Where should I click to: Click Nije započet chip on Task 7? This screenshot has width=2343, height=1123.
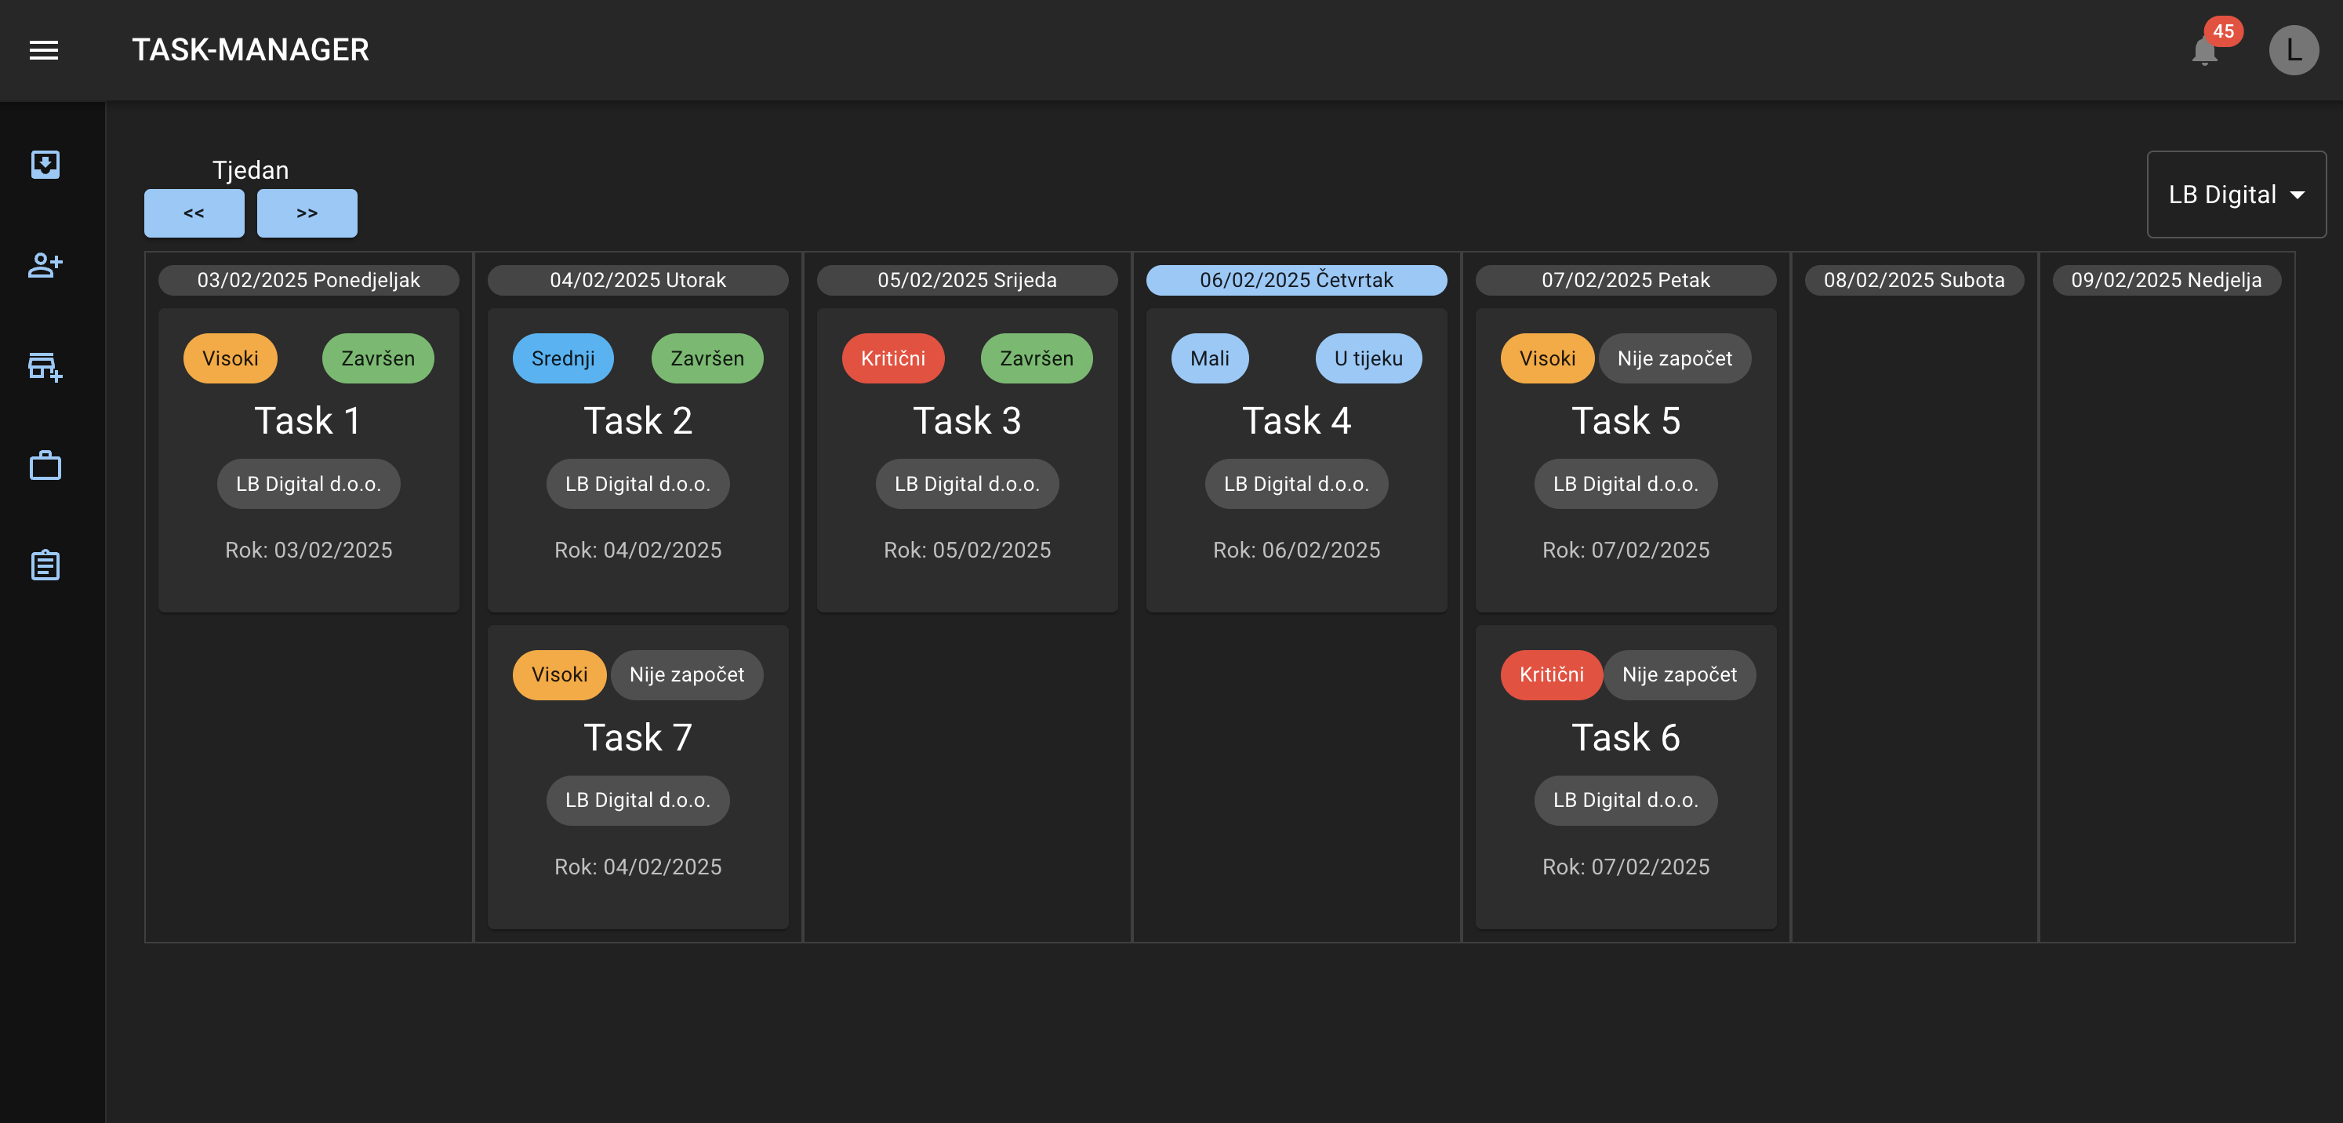point(687,674)
